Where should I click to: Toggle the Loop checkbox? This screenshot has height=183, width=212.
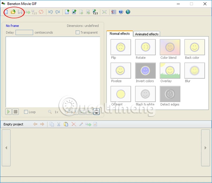pos(26,112)
